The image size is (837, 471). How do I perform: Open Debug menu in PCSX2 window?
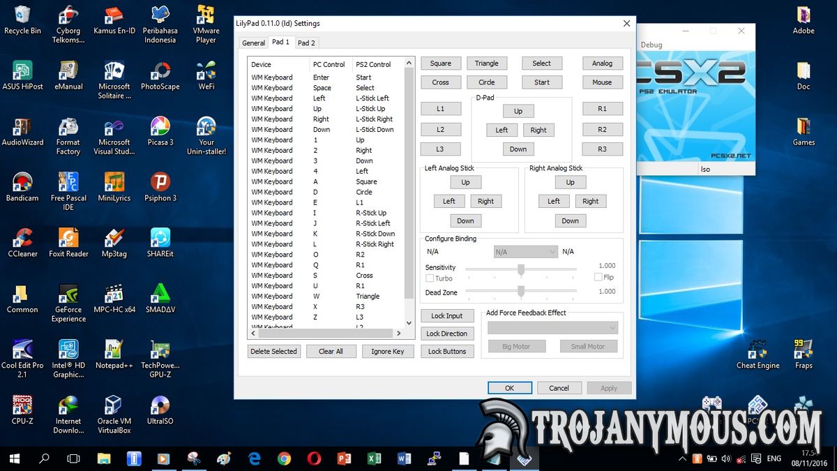point(651,45)
